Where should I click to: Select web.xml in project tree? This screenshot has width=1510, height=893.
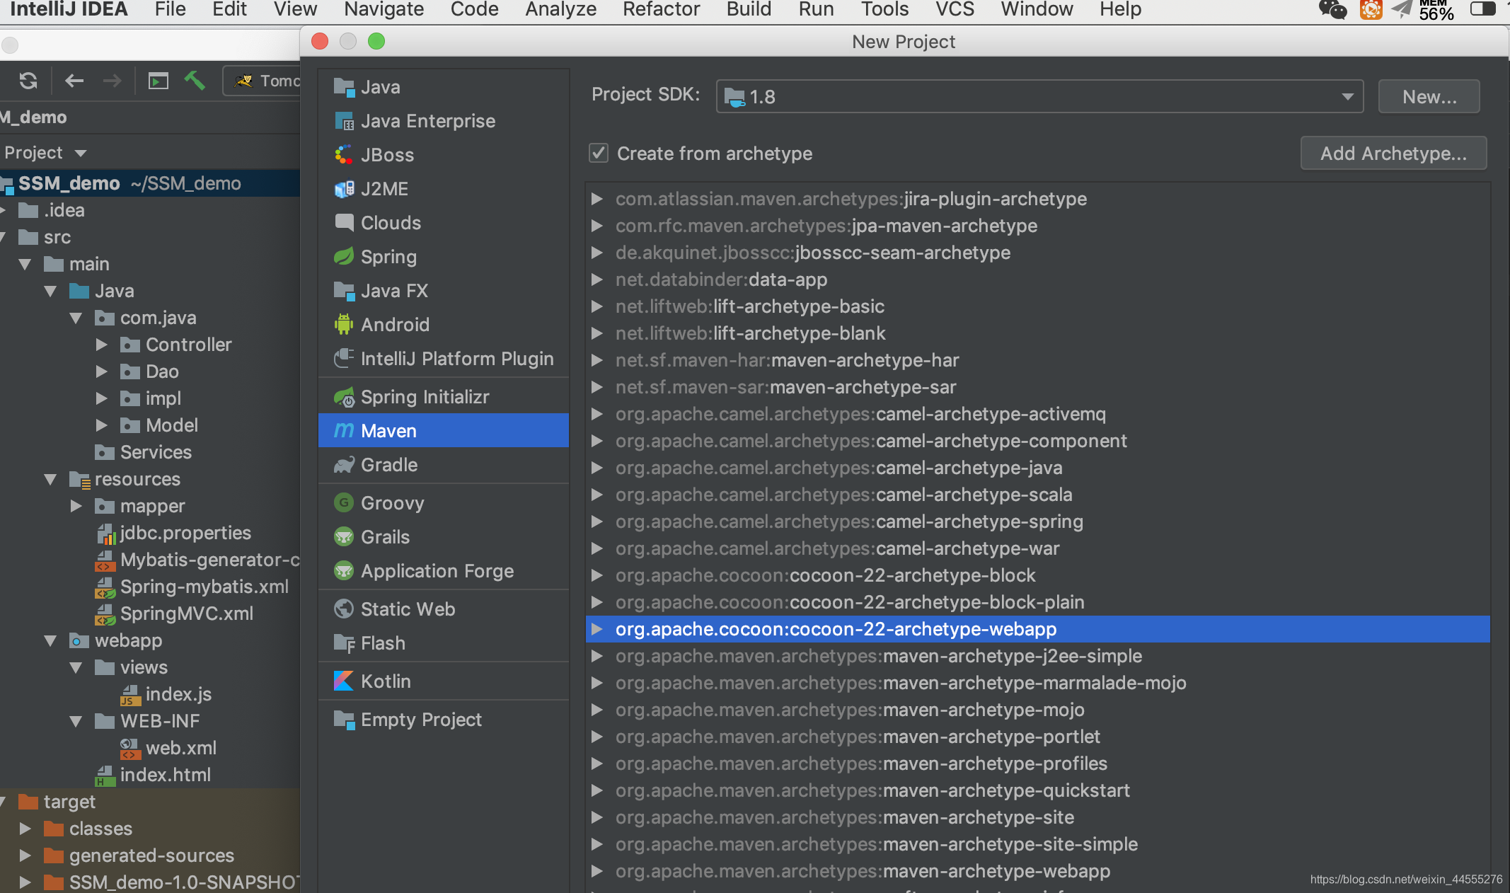[181, 748]
